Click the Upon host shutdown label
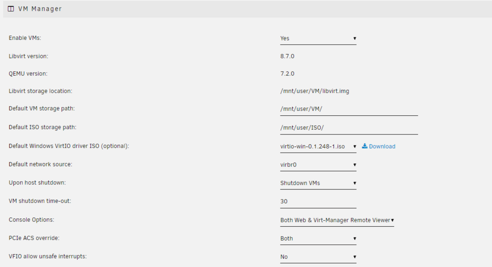The height and width of the screenshot is (267, 492). click(37, 183)
